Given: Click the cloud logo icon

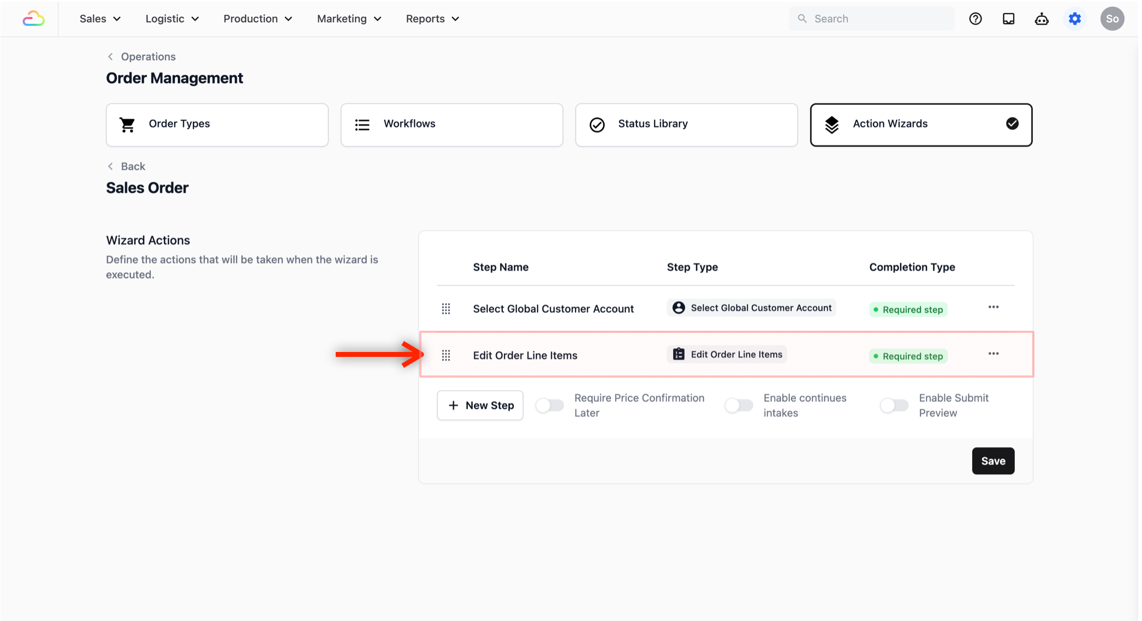Looking at the screenshot, I should [33, 19].
